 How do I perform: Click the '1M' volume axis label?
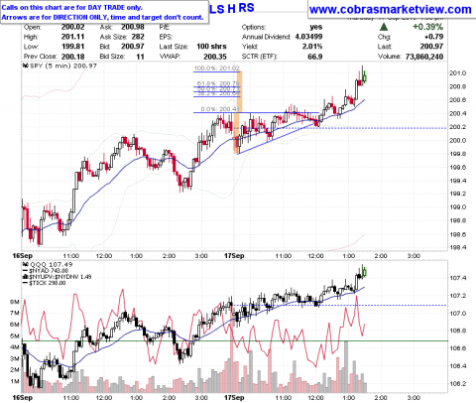[15, 381]
